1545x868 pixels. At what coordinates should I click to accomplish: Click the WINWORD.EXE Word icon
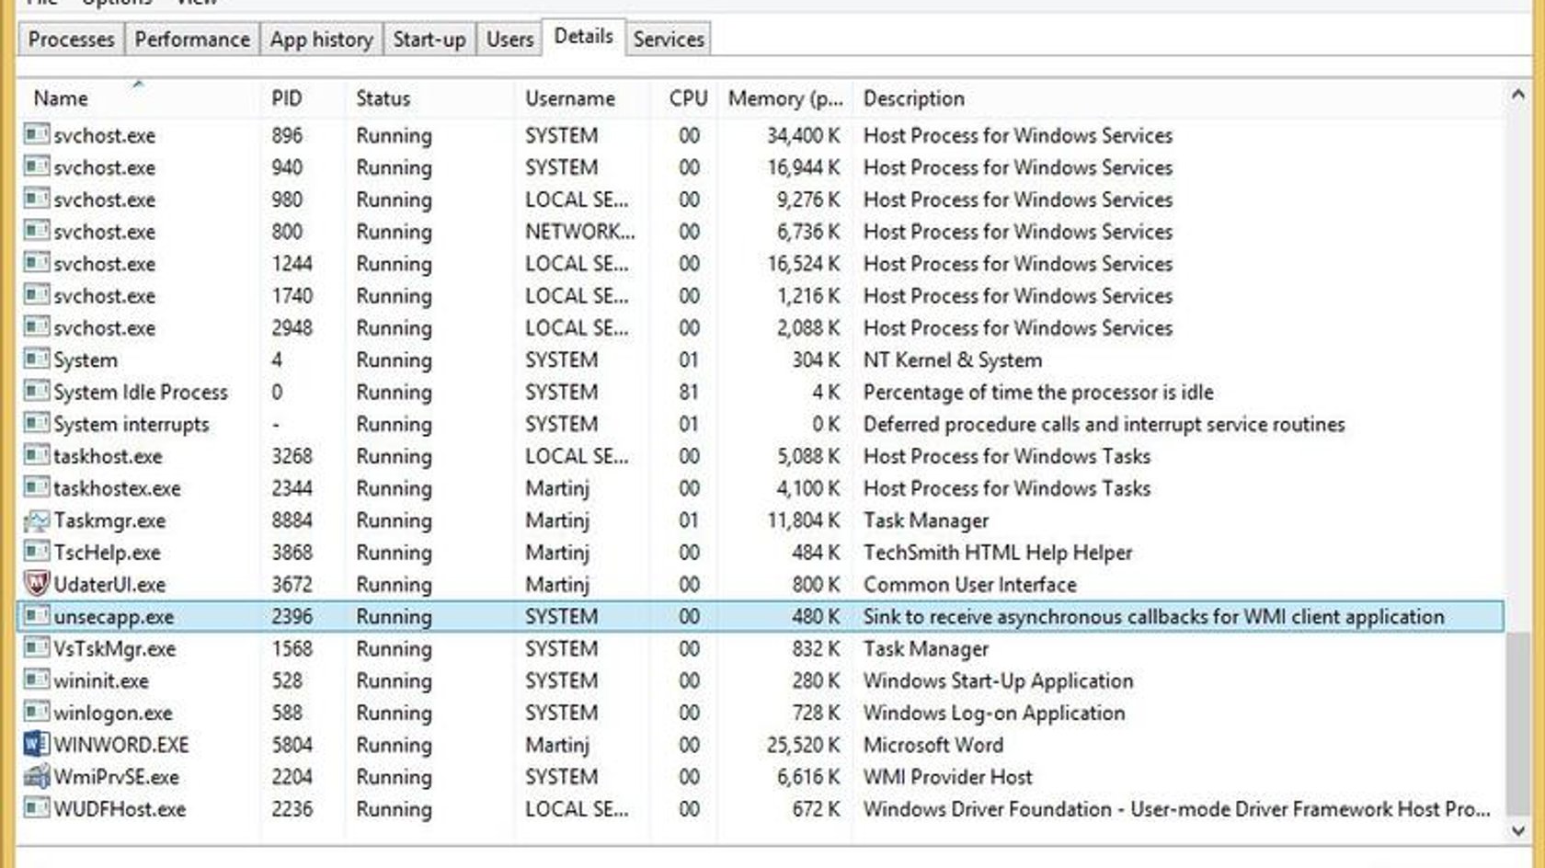point(36,744)
